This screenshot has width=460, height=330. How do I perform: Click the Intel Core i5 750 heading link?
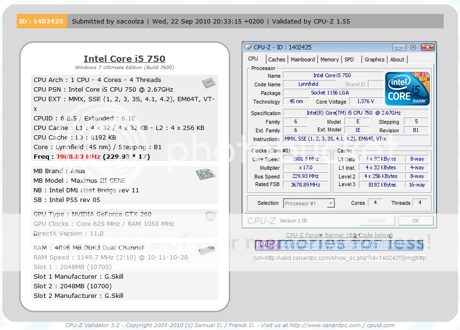(124, 59)
